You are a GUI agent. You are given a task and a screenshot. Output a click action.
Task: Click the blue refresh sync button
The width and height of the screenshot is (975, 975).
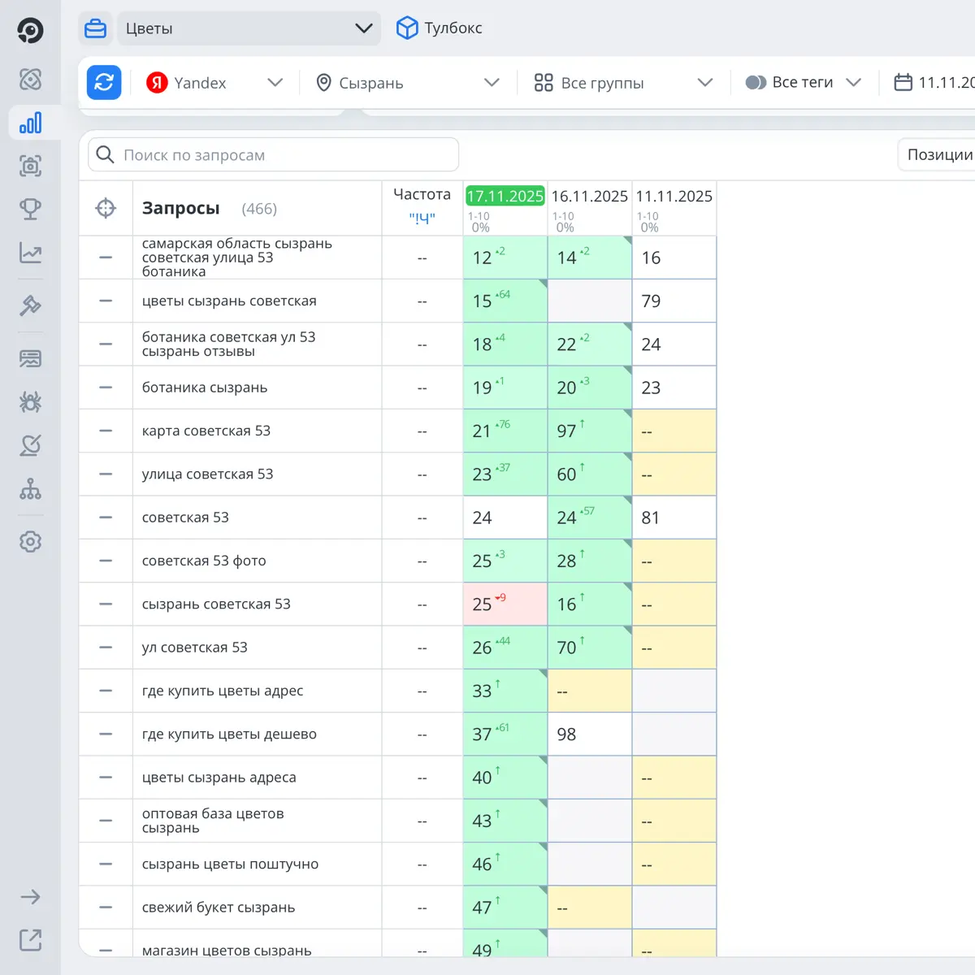pos(104,82)
